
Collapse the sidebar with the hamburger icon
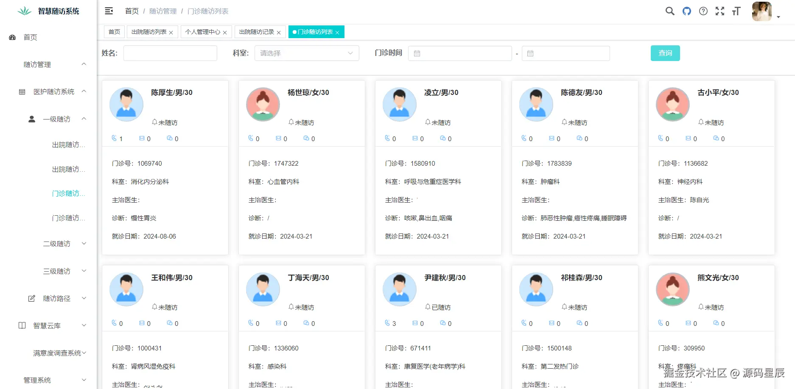[x=109, y=11]
